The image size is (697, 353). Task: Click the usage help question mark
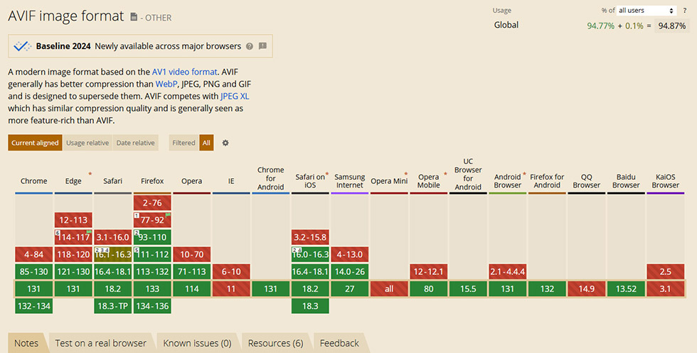point(684,10)
